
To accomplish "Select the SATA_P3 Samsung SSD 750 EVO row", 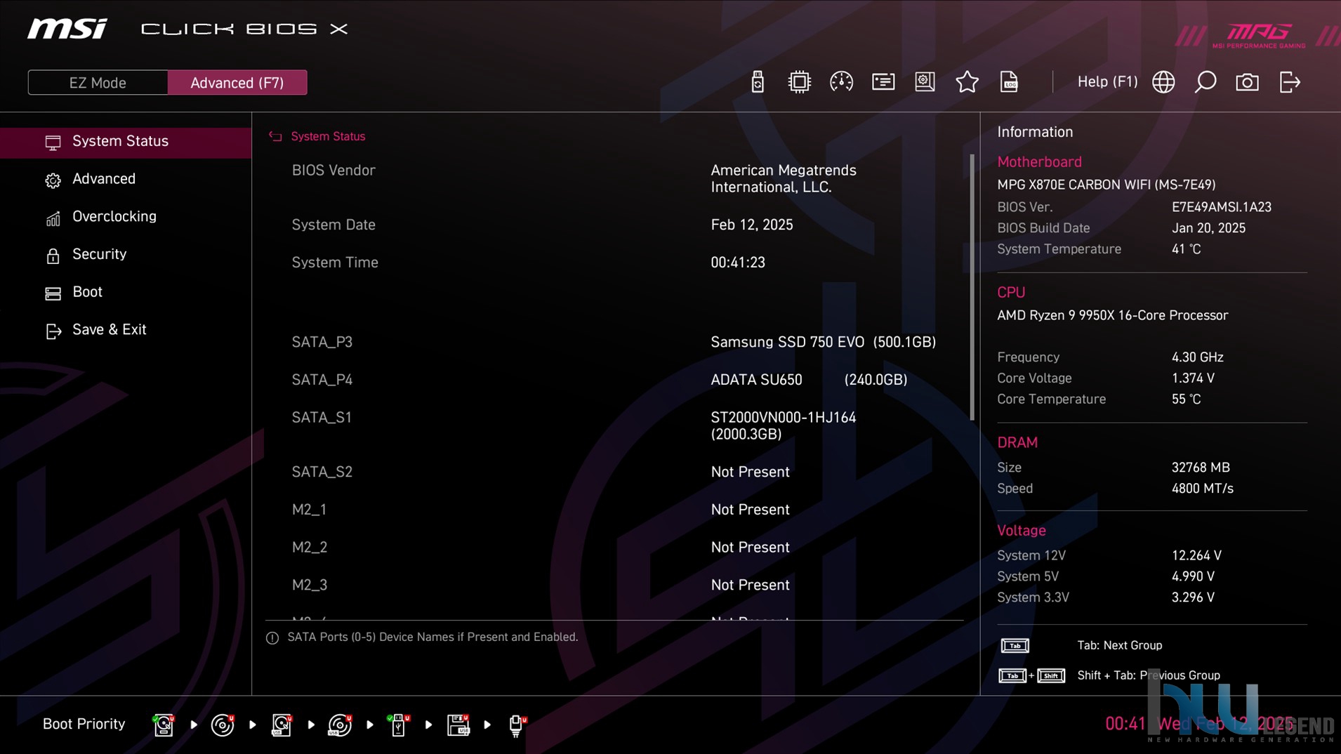I will click(614, 342).
